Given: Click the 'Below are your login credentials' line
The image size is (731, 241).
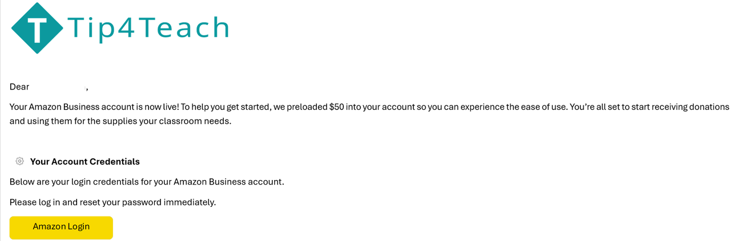Looking at the screenshot, I should [x=146, y=182].
